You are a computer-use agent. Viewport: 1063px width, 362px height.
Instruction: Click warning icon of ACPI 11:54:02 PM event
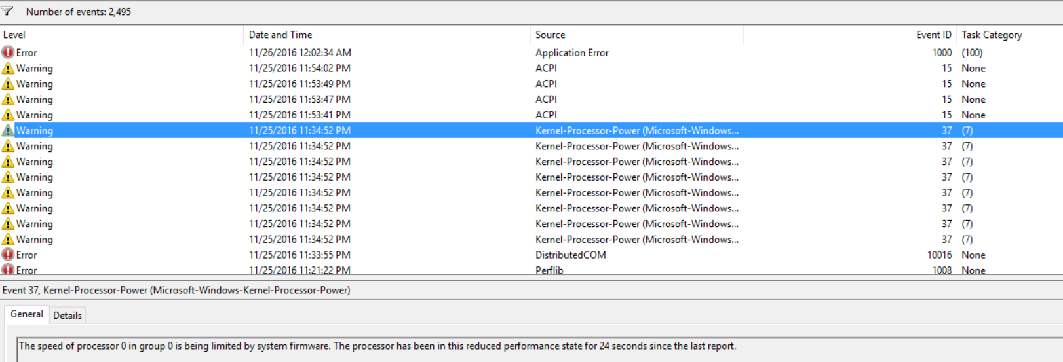click(8, 68)
